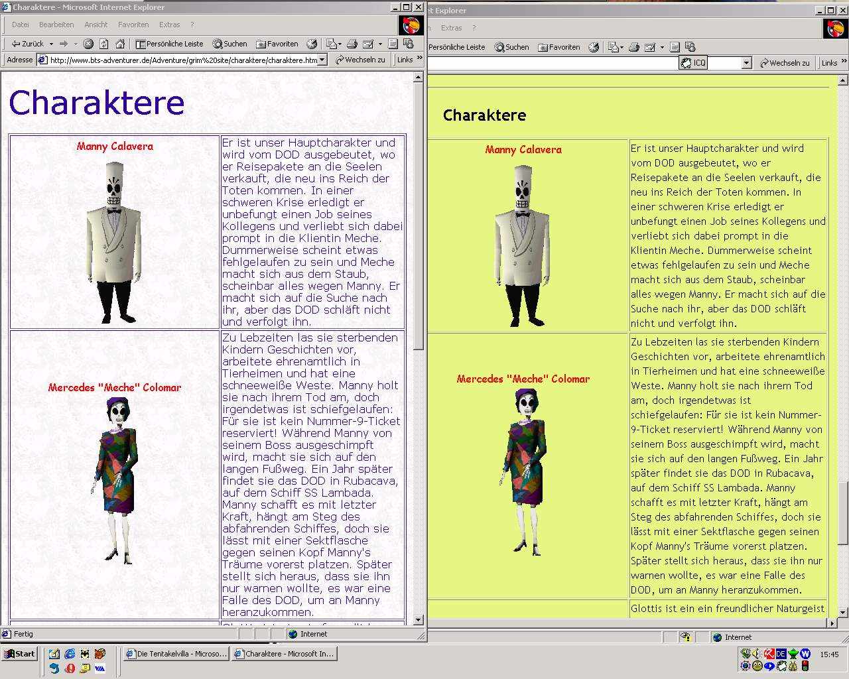Open mail dropdown arrow in front window toolbar

pos(340,44)
